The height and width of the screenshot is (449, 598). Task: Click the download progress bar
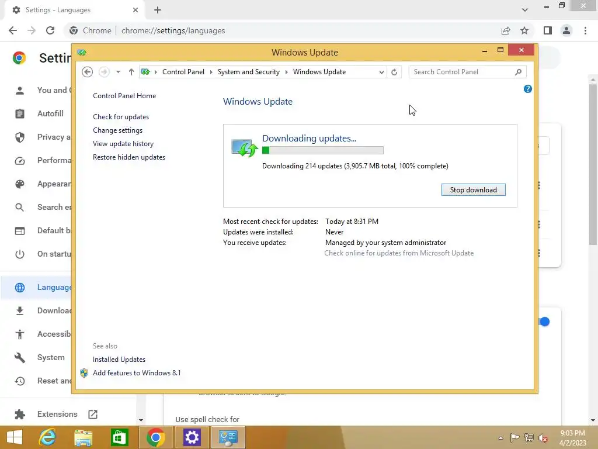pyautogui.click(x=322, y=150)
